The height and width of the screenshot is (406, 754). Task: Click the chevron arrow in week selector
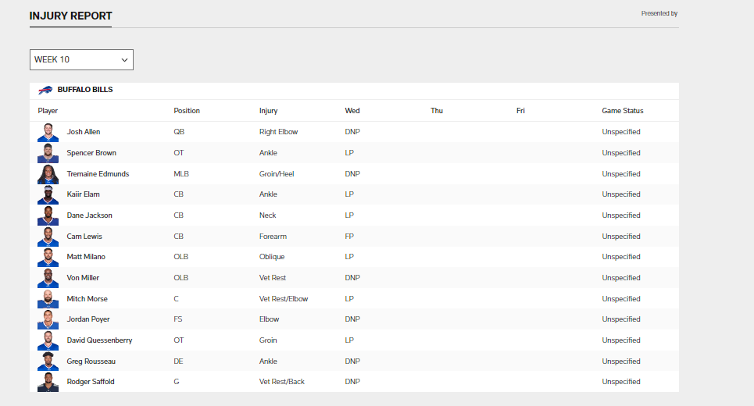[x=124, y=60]
